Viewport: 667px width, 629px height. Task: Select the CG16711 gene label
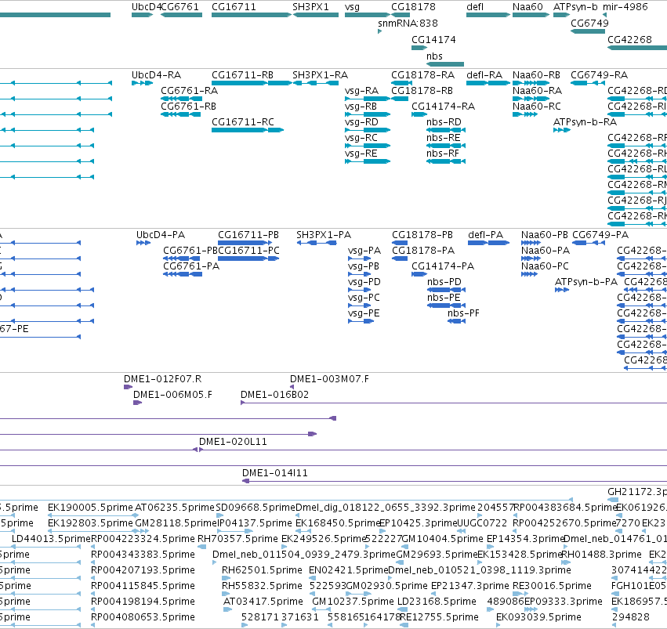[x=234, y=7]
